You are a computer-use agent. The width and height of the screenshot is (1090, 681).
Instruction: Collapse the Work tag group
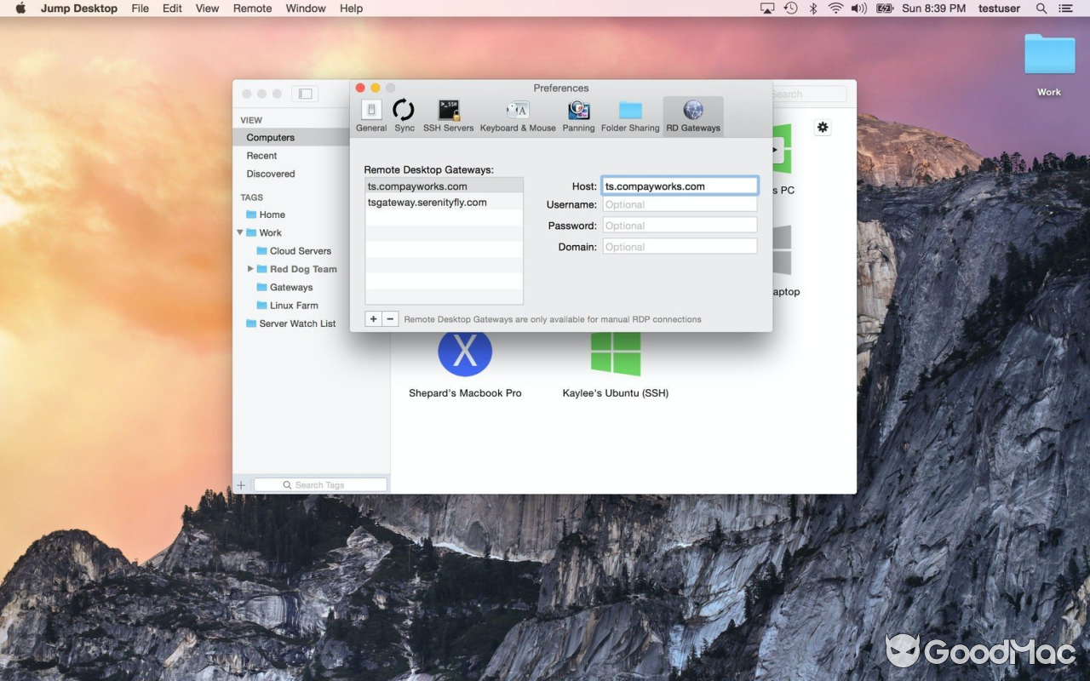(x=239, y=232)
